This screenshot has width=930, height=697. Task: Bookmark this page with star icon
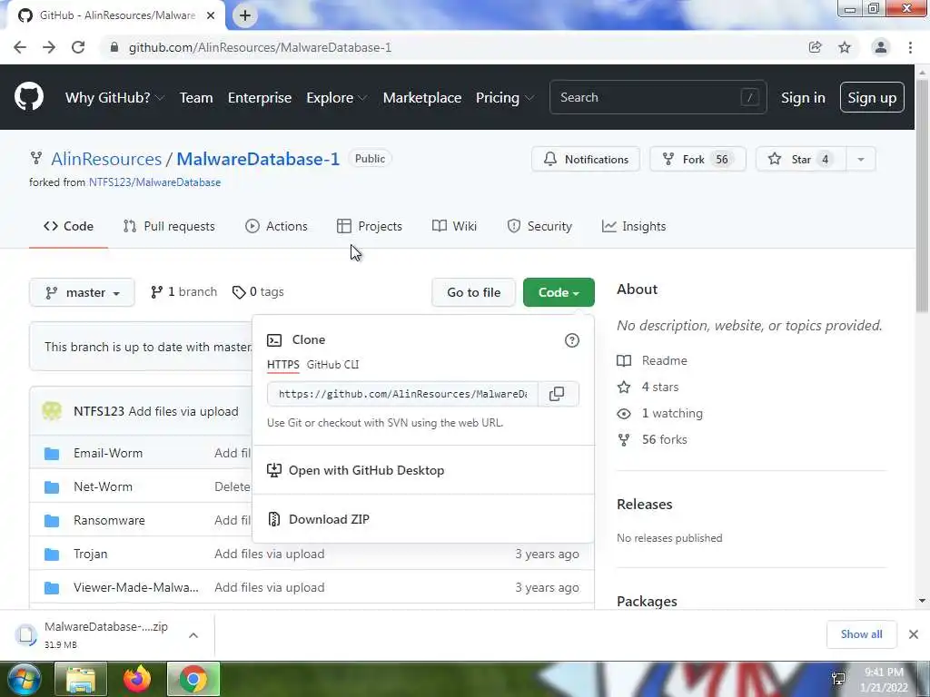[x=845, y=47]
